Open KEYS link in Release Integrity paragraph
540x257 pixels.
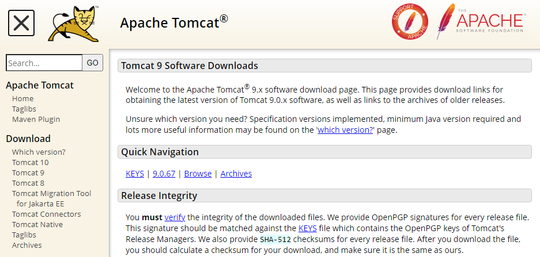pos(308,228)
